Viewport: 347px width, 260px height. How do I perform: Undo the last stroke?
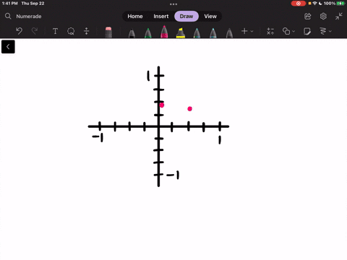(19, 31)
